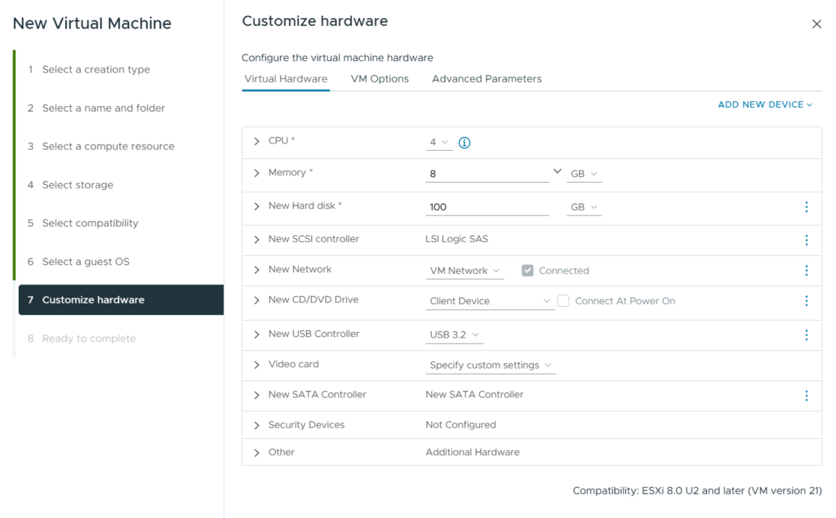
Task: Go to step 3 Select a compute resource
Action: [109, 147]
